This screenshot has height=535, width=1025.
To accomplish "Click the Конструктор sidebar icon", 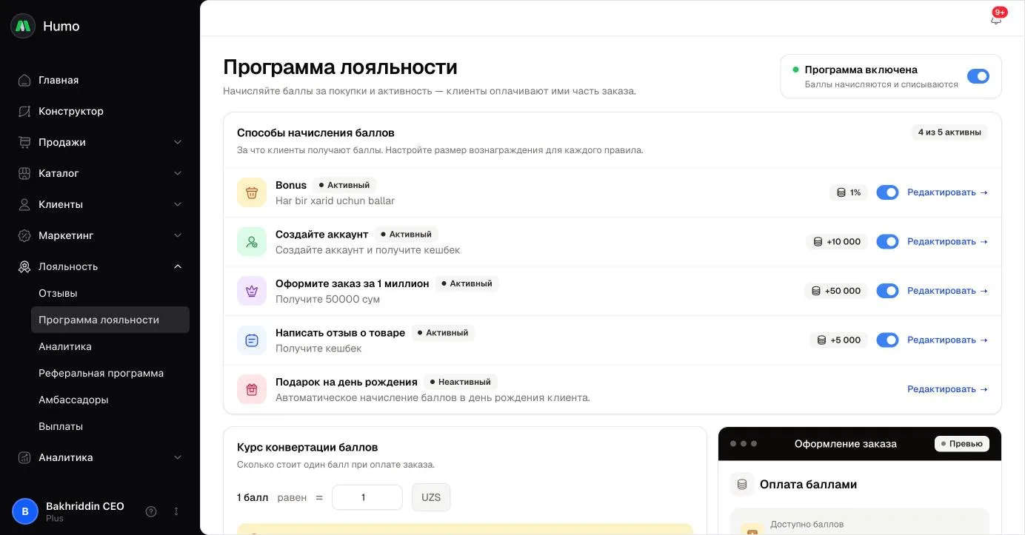I will tap(24, 111).
